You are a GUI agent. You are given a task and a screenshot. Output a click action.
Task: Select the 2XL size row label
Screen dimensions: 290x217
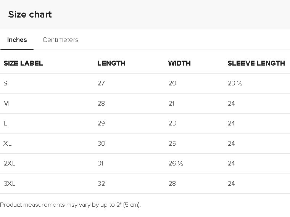coord(10,163)
